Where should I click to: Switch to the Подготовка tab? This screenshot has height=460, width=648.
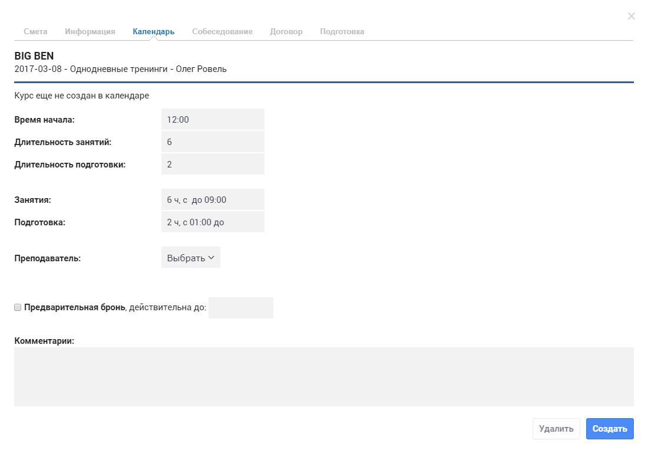tap(342, 31)
